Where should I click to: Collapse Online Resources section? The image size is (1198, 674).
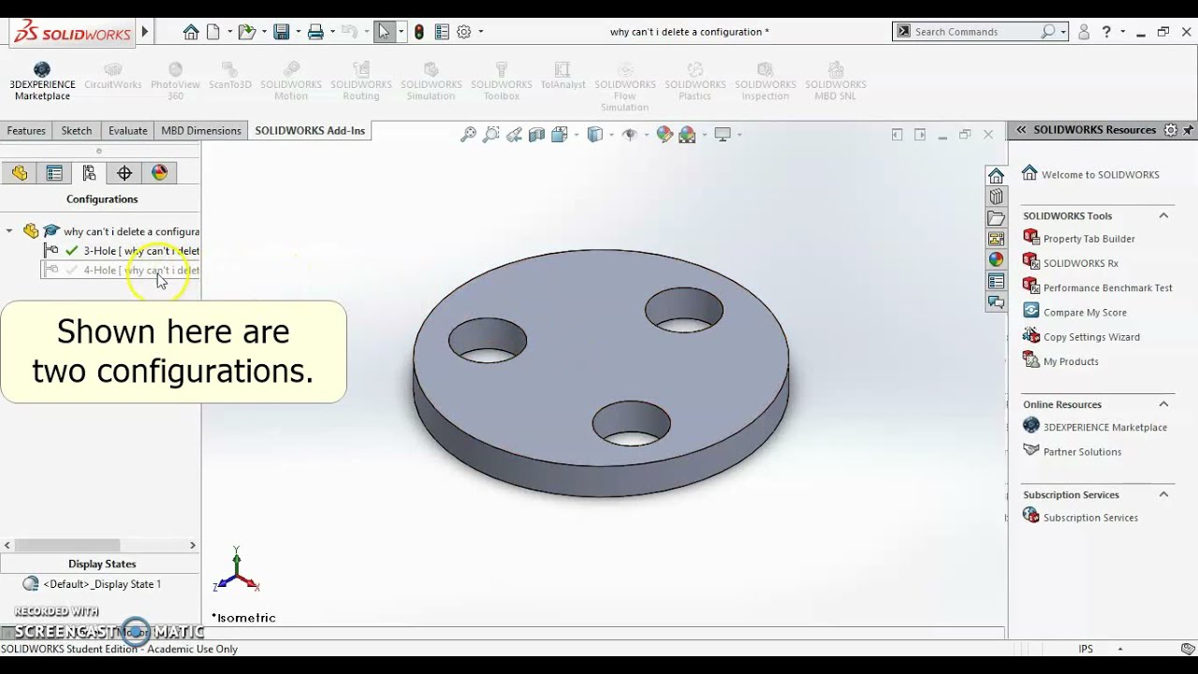pos(1163,404)
